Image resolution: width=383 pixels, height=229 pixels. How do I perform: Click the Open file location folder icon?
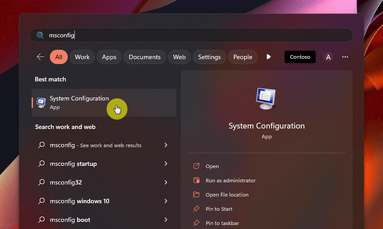point(196,194)
